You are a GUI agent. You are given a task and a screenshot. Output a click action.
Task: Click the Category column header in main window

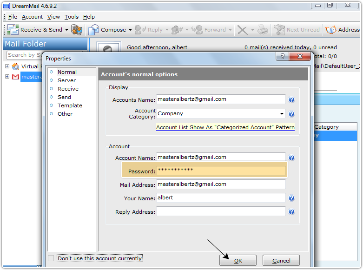[x=335, y=127]
